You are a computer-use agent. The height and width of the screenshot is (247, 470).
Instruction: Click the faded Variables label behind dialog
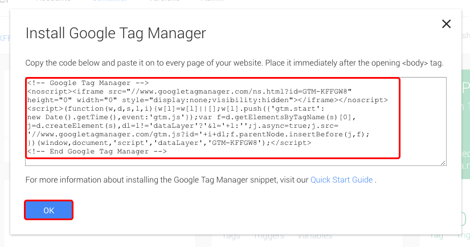[x=314, y=237]
